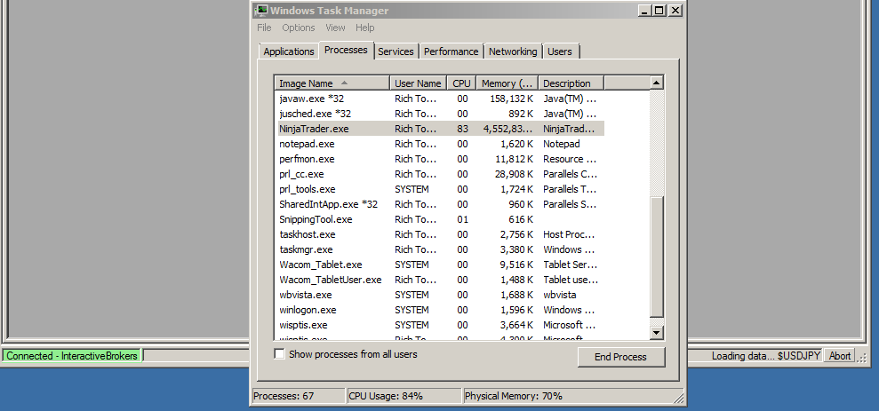Select the NinjaTrader.exe process row
This screenshot has height=411, width=879.
[x=441, y=129]
